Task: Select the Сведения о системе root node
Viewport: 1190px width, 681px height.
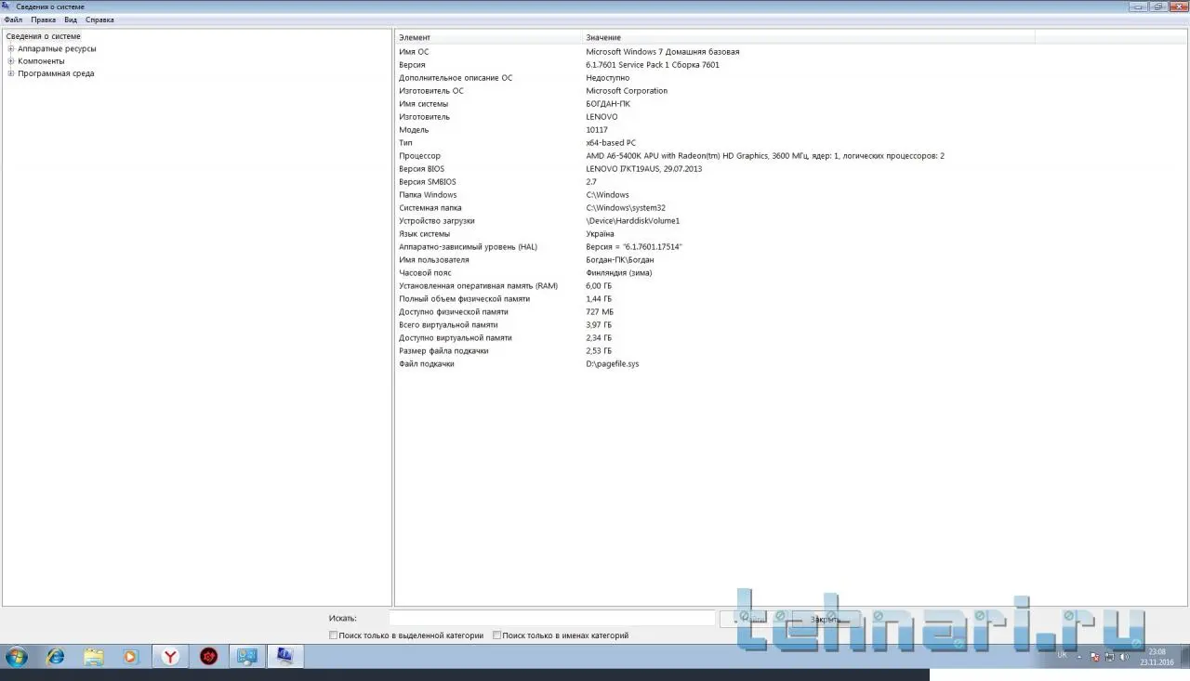Action: click(44, 36)
